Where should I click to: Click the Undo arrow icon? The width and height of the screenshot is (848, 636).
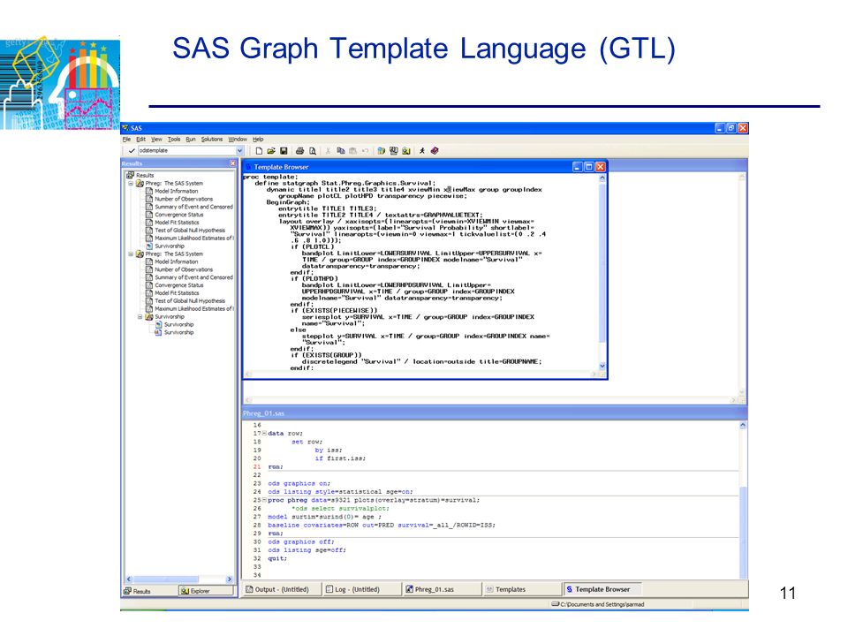click(365, 151)
